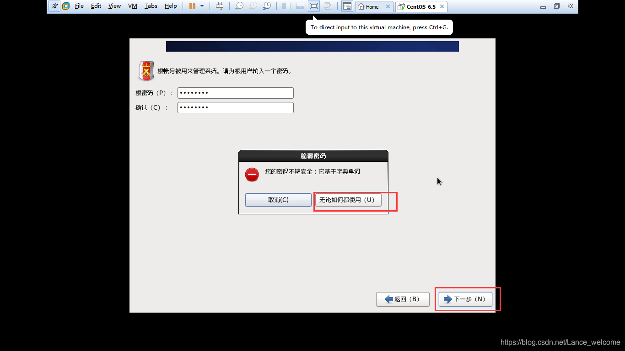The width and height of the screenshot is (625, 351).
Task: Open the Help menu
Action: pos(171,6)
